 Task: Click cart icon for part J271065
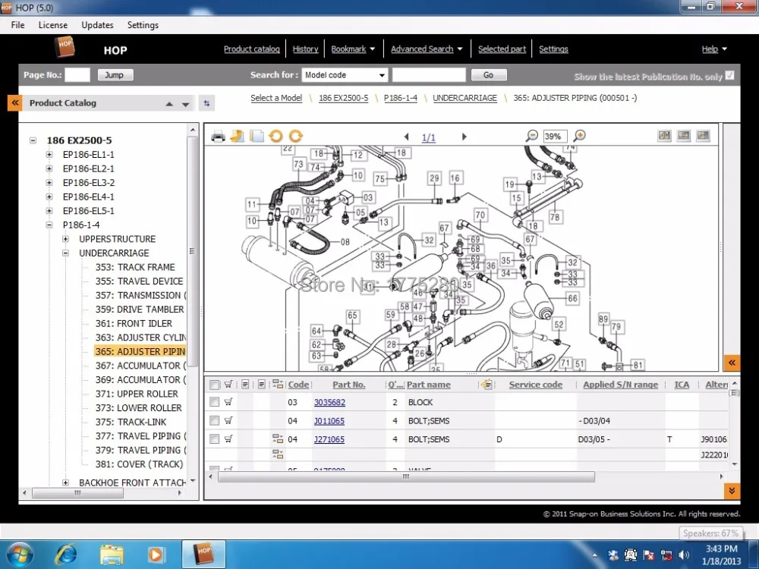(228, 439)
